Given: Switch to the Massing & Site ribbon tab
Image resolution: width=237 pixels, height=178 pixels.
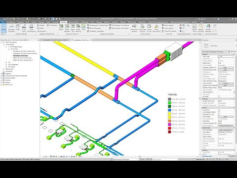Looking at the screenshot, I should [74, 22].
